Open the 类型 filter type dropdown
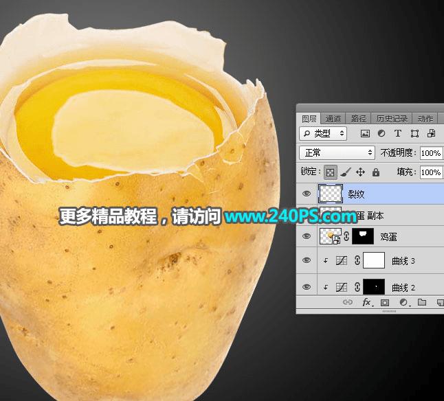This screenshot has width=444, height=401. 323,133
